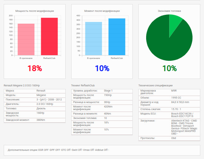Click the pale red original power bar
The width and height of the screenshot is (204, 159).
point(26,39)
